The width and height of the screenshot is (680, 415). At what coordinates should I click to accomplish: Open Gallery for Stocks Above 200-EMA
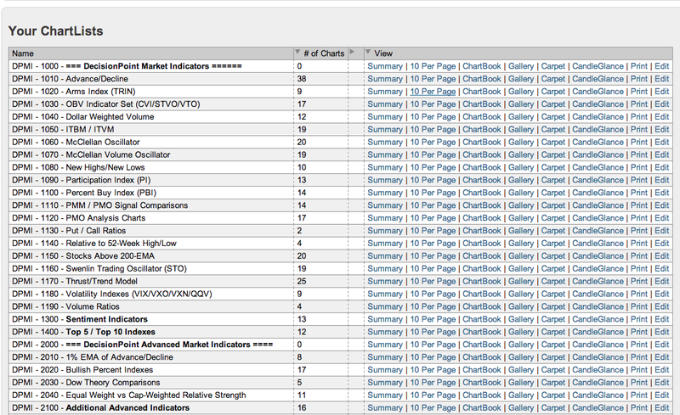pos(521,255)
